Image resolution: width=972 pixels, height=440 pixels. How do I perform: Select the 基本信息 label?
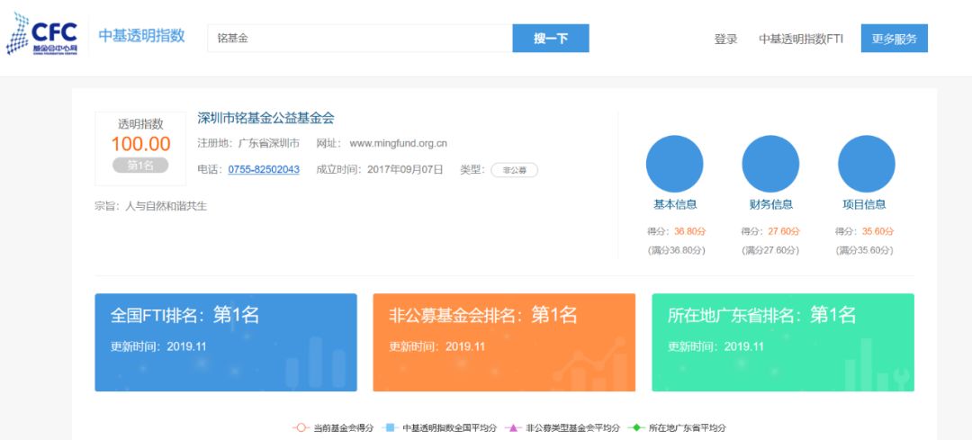click(x=675, y=204)
